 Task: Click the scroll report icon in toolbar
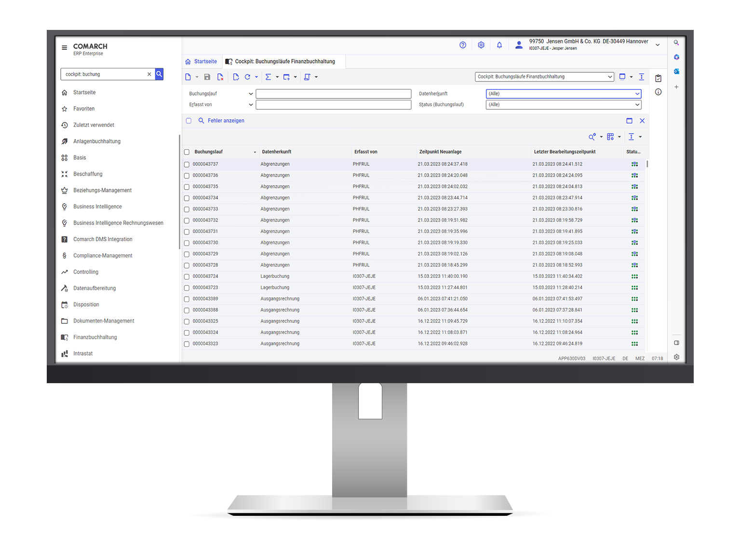point(307,77)
